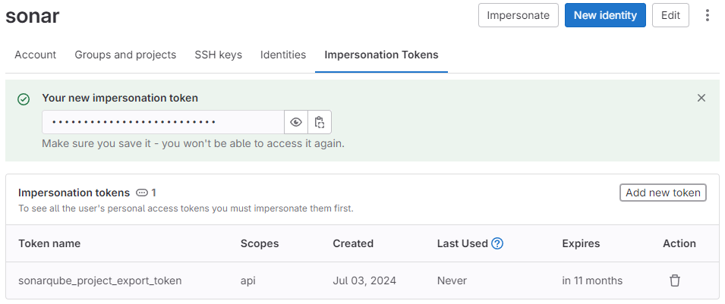Open the vertical ellipsis user actions menu

tap(707, 15)
